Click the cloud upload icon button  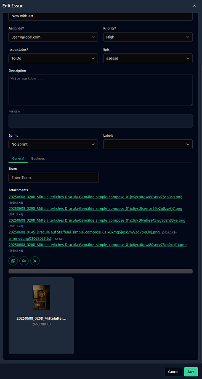(x=24, y=261)
